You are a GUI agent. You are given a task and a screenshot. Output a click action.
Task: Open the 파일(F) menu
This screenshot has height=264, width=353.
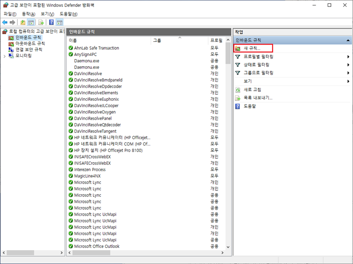click(x=10, y=14)
